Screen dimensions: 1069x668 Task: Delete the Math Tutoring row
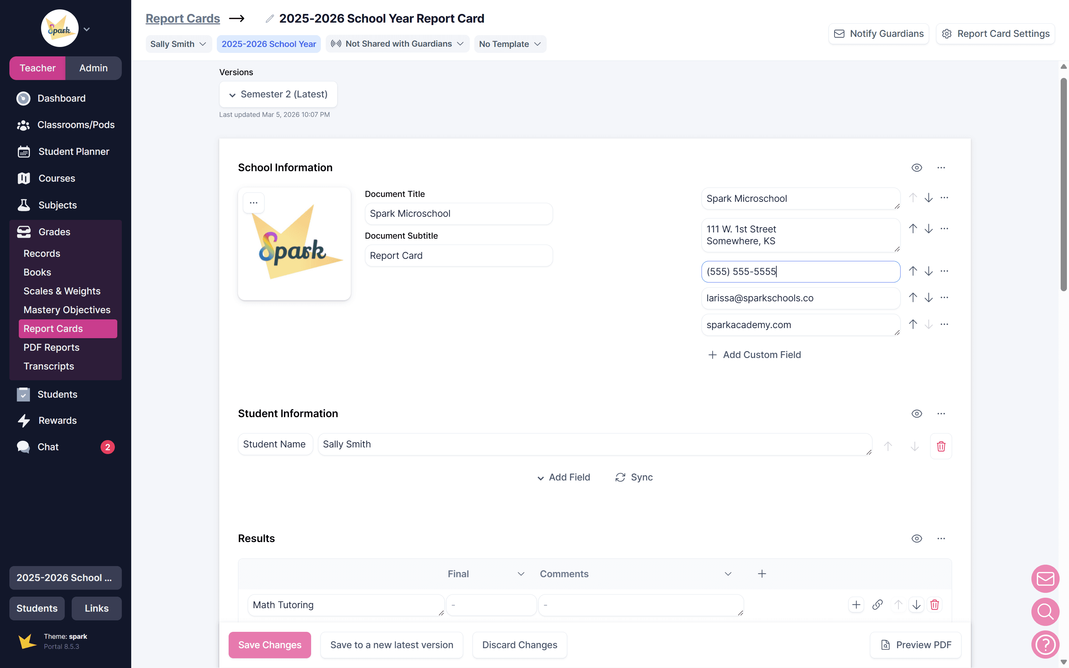[934, 604]
